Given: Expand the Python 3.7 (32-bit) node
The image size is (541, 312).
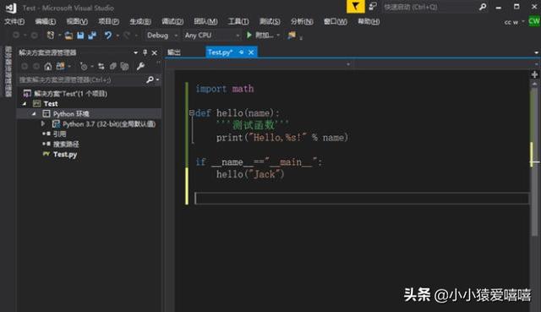Looking at the screenshot, I should tap(43, 123).
